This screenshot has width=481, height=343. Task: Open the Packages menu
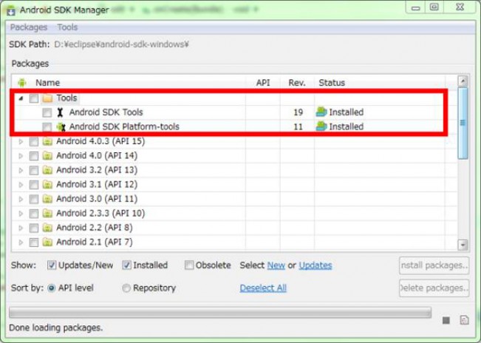pos(29,27)
